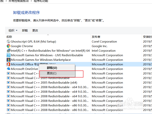
Task: Select Microsoft Visual C++ 2005 Redistributable (x64) name
Action: pyautogui.click(x=44, y=83)
